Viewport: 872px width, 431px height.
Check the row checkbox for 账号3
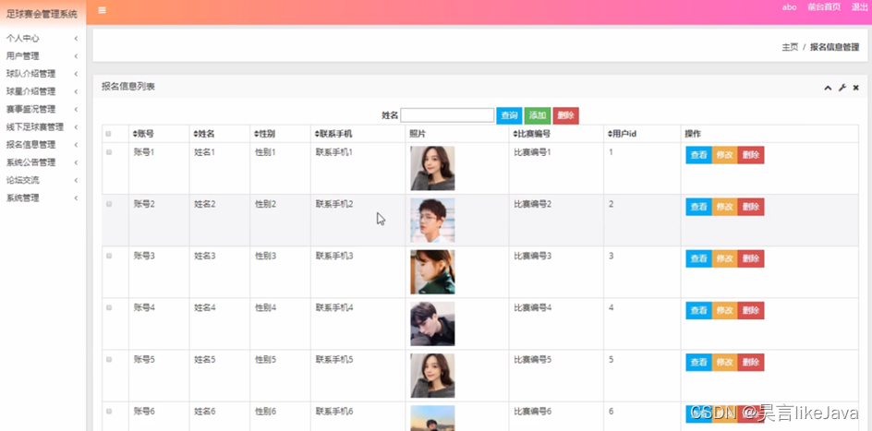[x=108, y=256]
